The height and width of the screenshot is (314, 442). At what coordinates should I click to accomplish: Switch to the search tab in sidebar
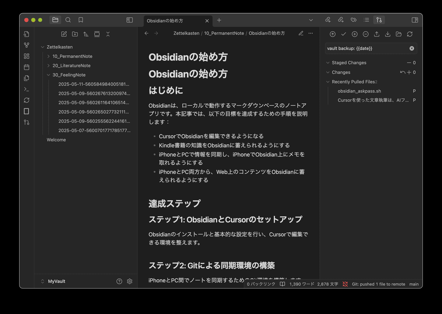coord(68,20)
